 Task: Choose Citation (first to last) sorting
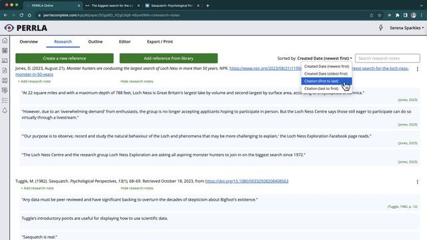(x=326, y=81)
